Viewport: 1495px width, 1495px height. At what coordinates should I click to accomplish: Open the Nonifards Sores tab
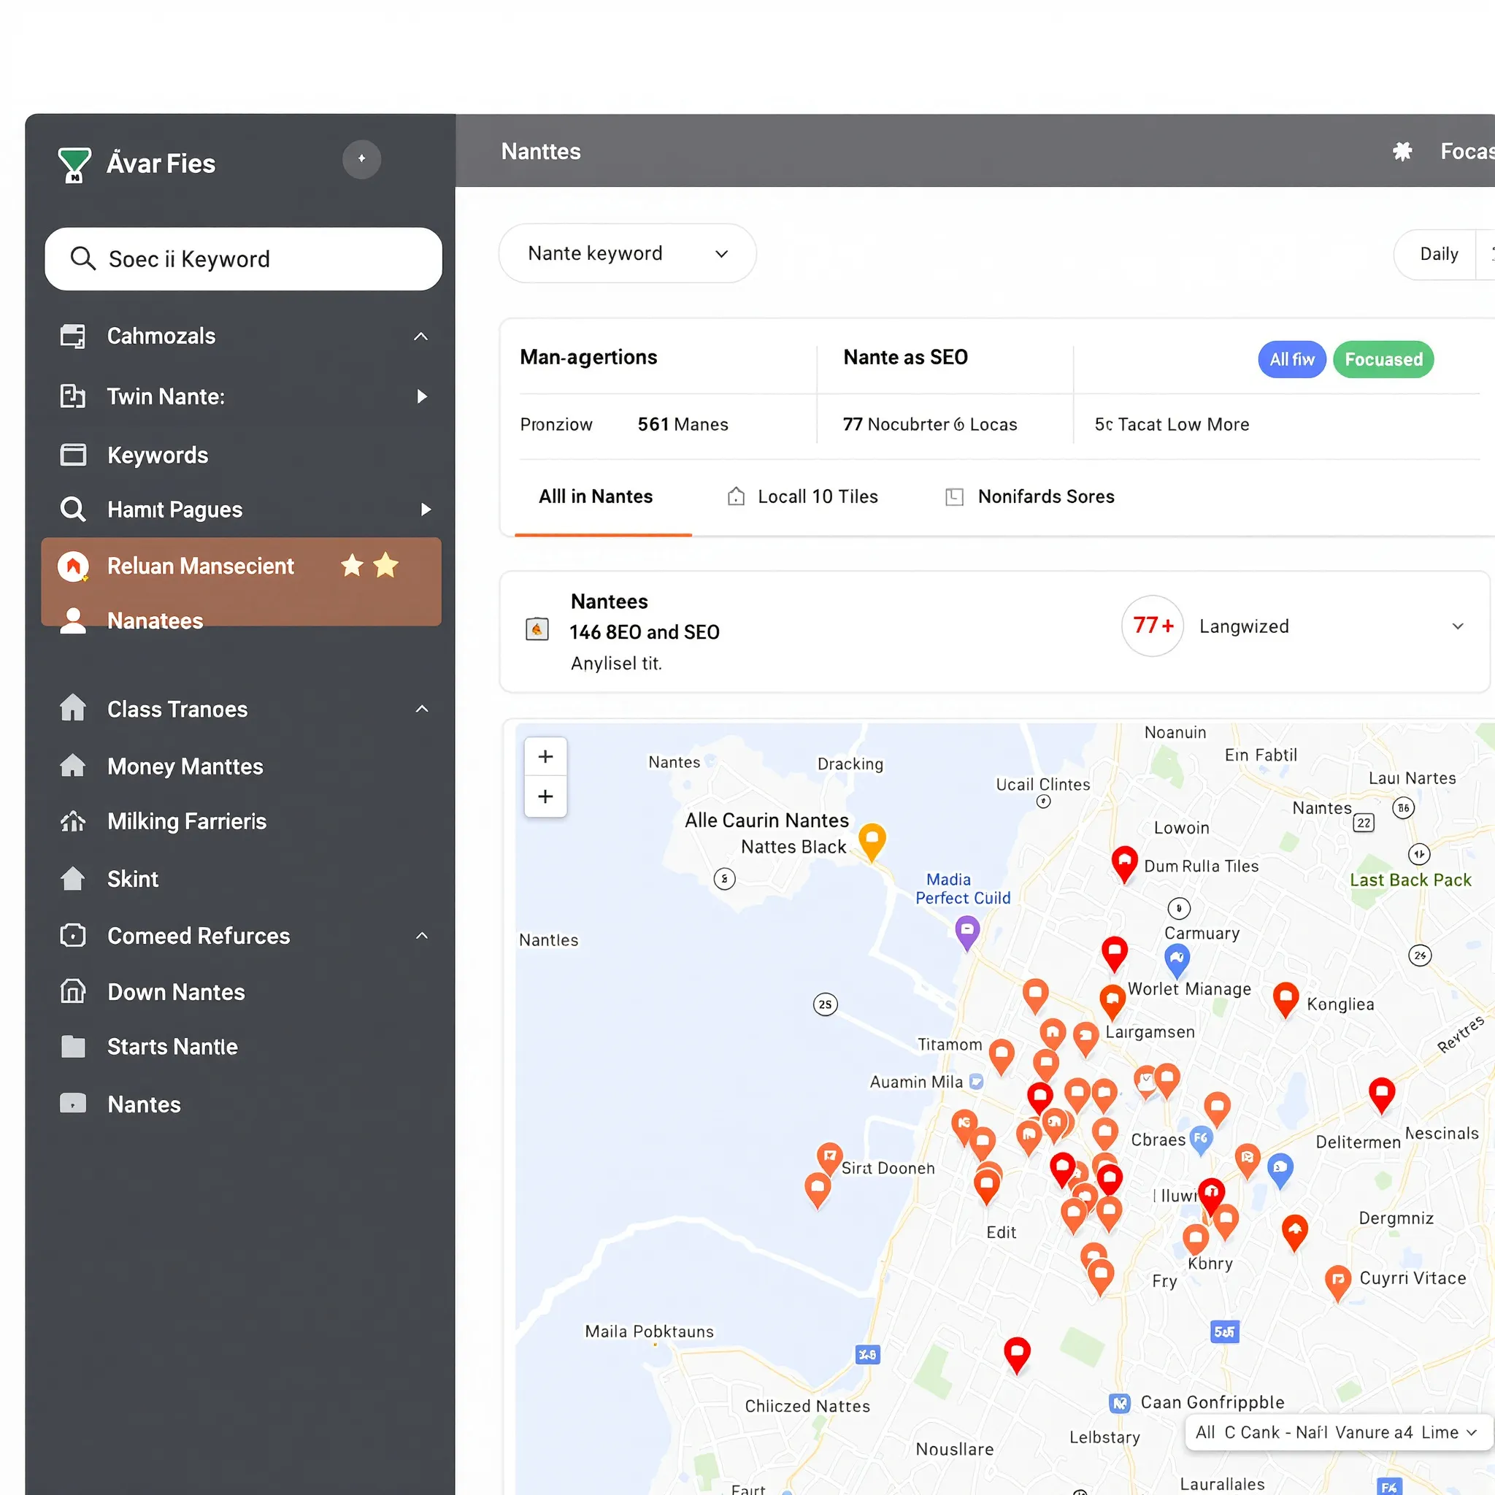[x=1046, y=496]
